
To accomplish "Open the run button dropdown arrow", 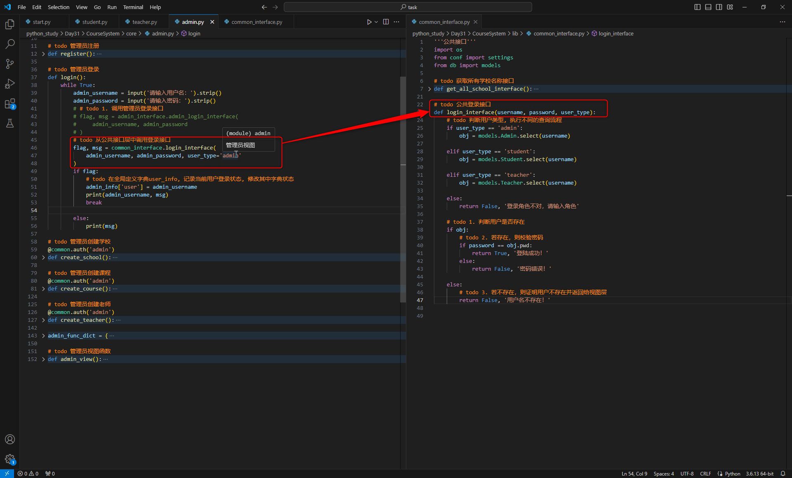I will click(376, 22).
